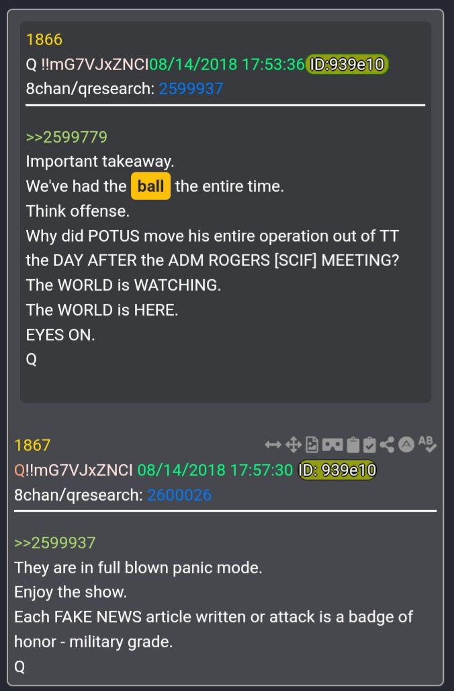Click the circled A icon

pos(406,445)
